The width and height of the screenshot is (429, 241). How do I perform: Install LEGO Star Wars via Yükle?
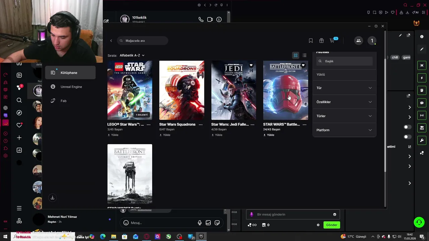[x=113, y=135]
